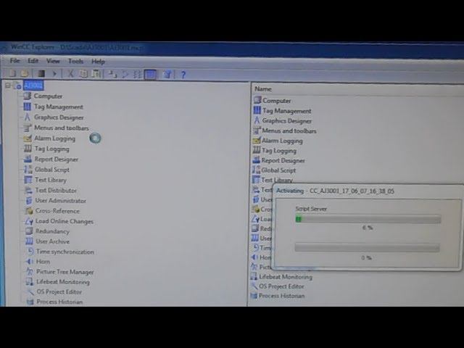This screenshot has height=348, width=464.
Task: Switch to small icons view in toolbar
Action: tap(125, 74)
